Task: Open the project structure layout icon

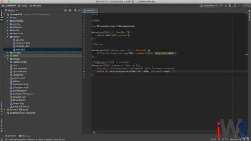Action: pos(244,6)
